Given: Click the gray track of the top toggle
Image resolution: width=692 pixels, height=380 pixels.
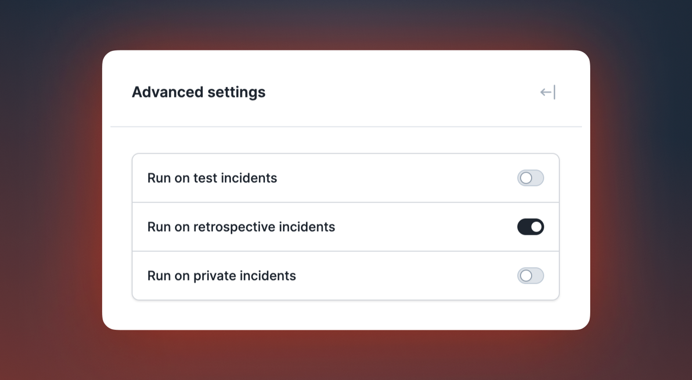Looking at the screenshot, I should click(x=538, y=178).
